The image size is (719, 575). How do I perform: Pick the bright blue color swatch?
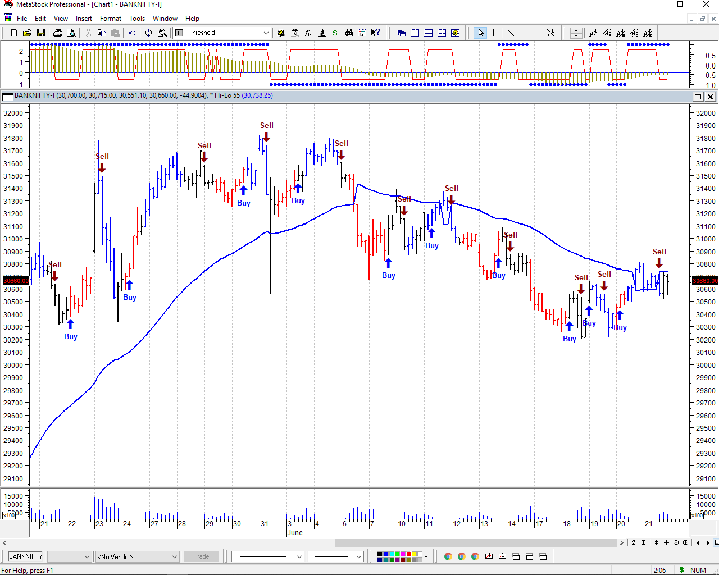point(386,554)
